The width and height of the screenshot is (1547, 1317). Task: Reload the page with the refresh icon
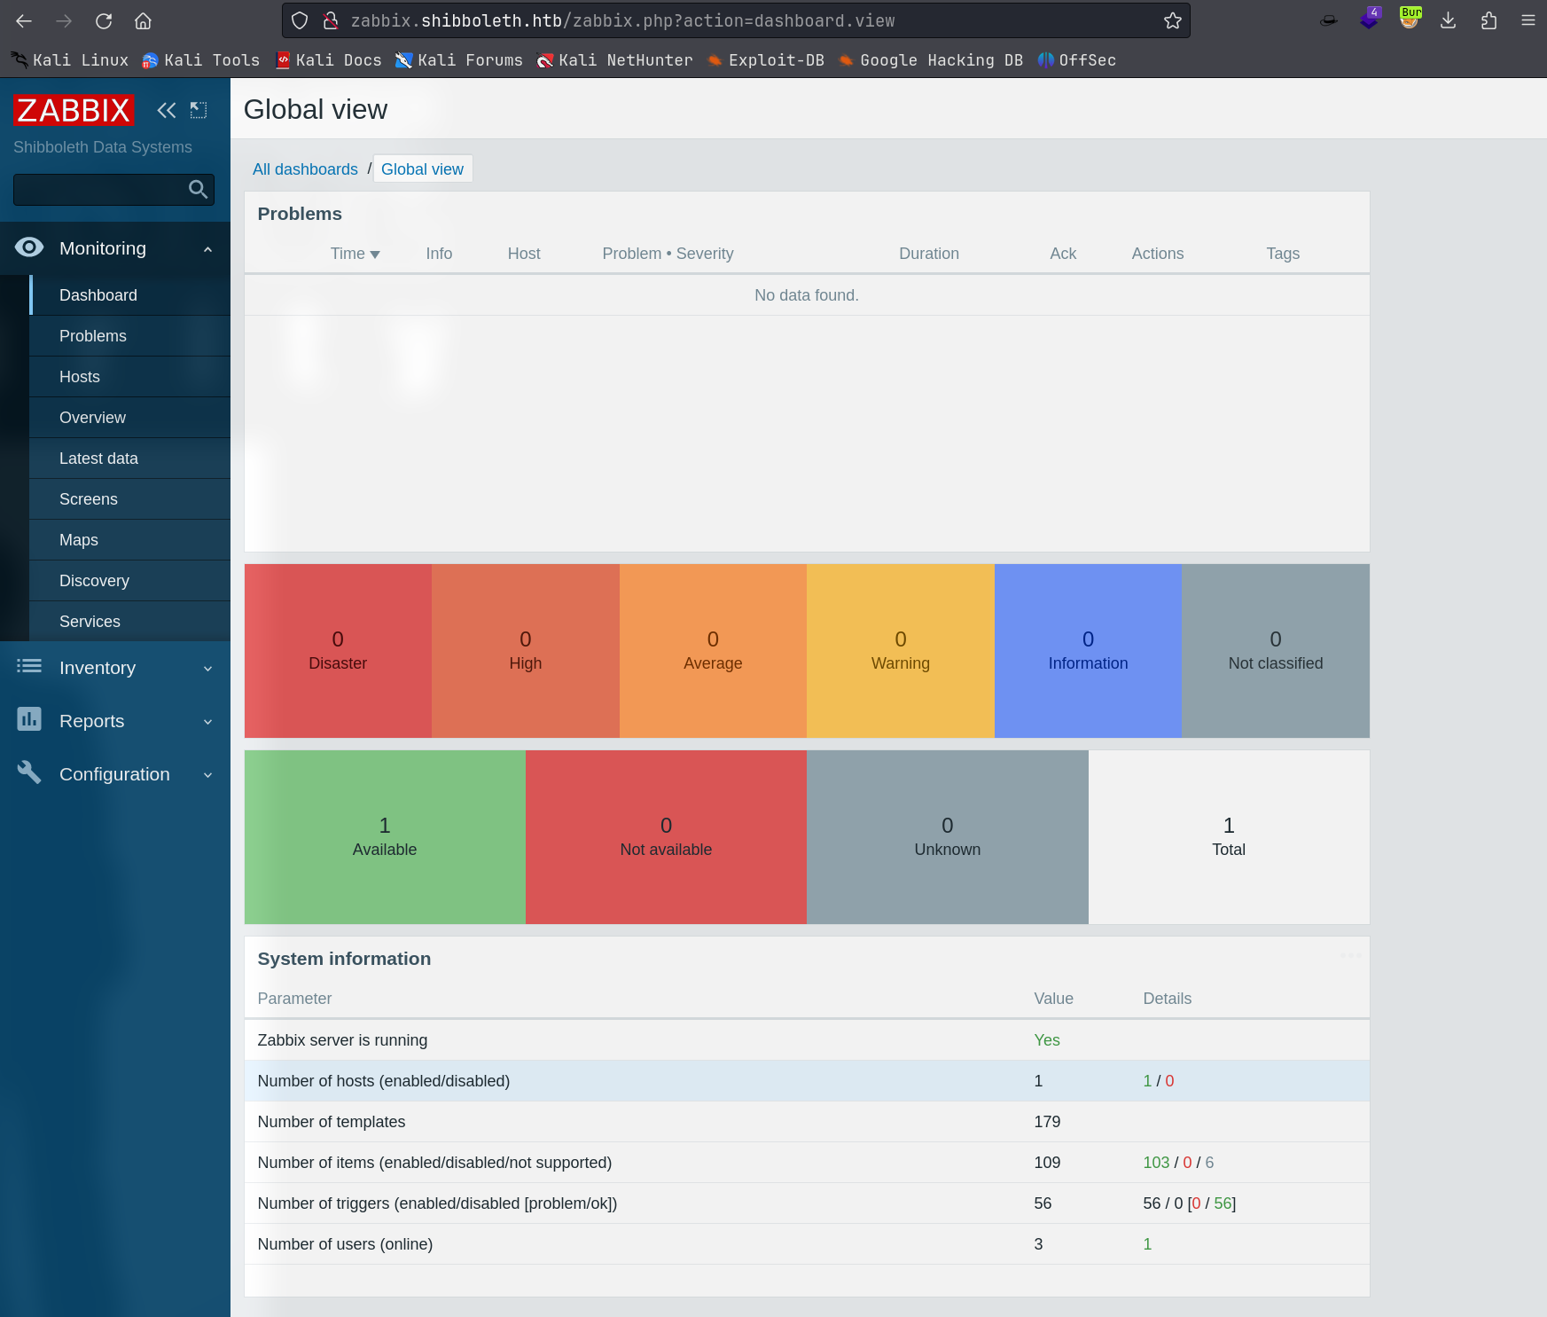coord(104,20)
